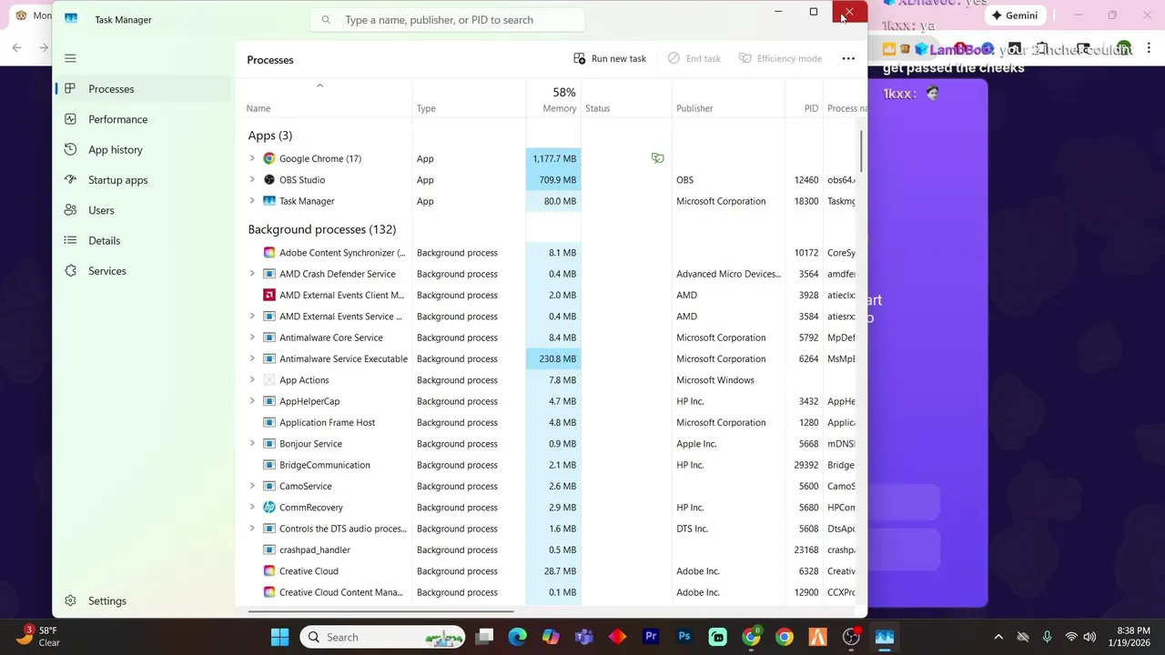Click the vertical scrollbar of the process list

click(x=861, y=150)
